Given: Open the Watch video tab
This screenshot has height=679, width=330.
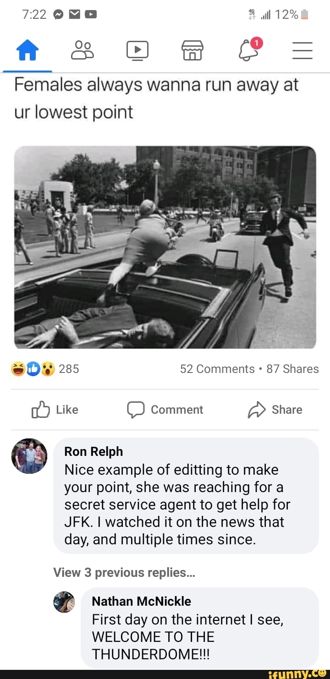Looking at the screenshot, I should point(137,50).
